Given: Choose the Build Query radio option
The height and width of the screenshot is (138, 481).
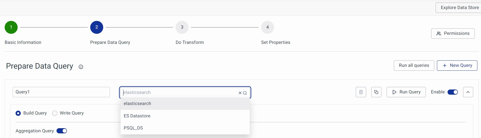Looking at the screenshot, I should point(18,113).
